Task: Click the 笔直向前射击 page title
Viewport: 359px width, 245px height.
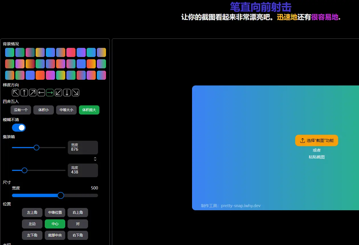Action: point(261,7)
